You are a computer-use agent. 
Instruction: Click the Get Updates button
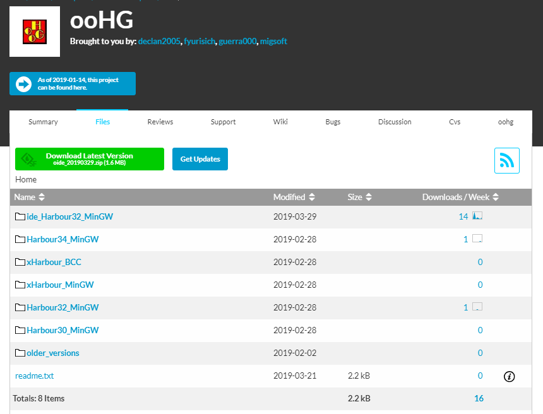coord(200,159)
